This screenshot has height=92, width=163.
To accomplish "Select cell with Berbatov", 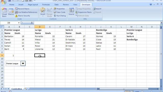I will pyautogui.click(x=9, y=36).
